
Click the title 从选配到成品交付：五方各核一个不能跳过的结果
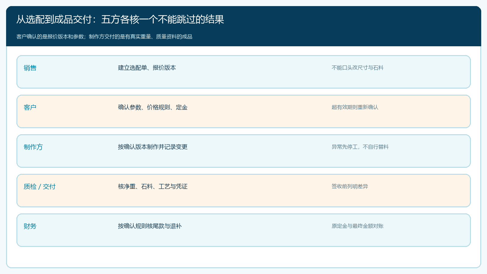point(120,19)
